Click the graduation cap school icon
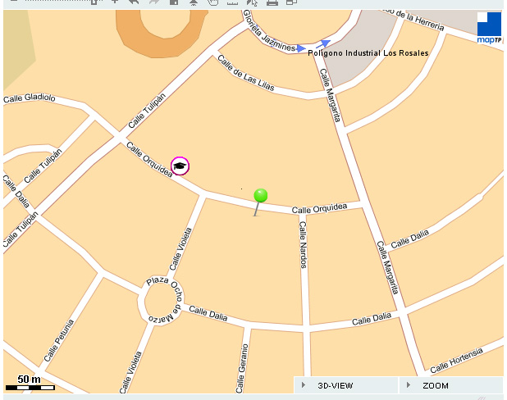Screen dimensions: 507x400 (180, 166)
